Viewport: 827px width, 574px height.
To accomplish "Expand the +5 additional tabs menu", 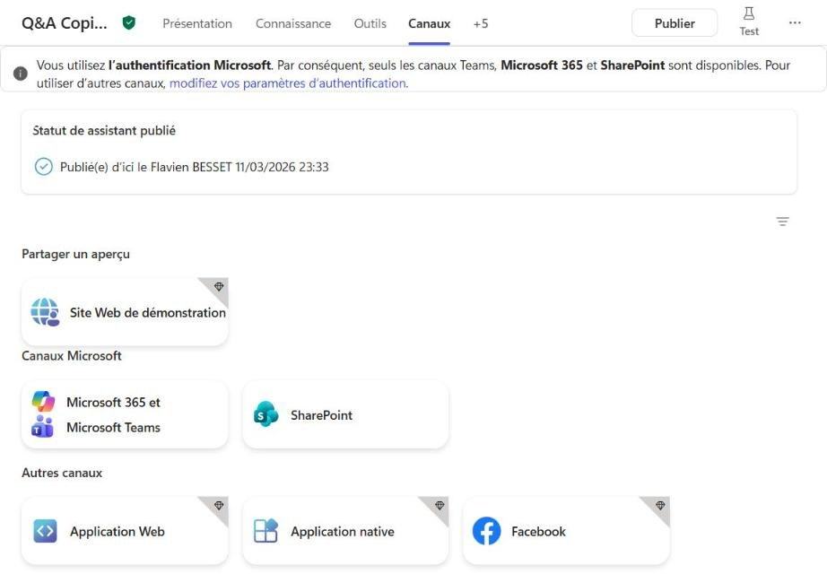I will click(x=481, y=23).
